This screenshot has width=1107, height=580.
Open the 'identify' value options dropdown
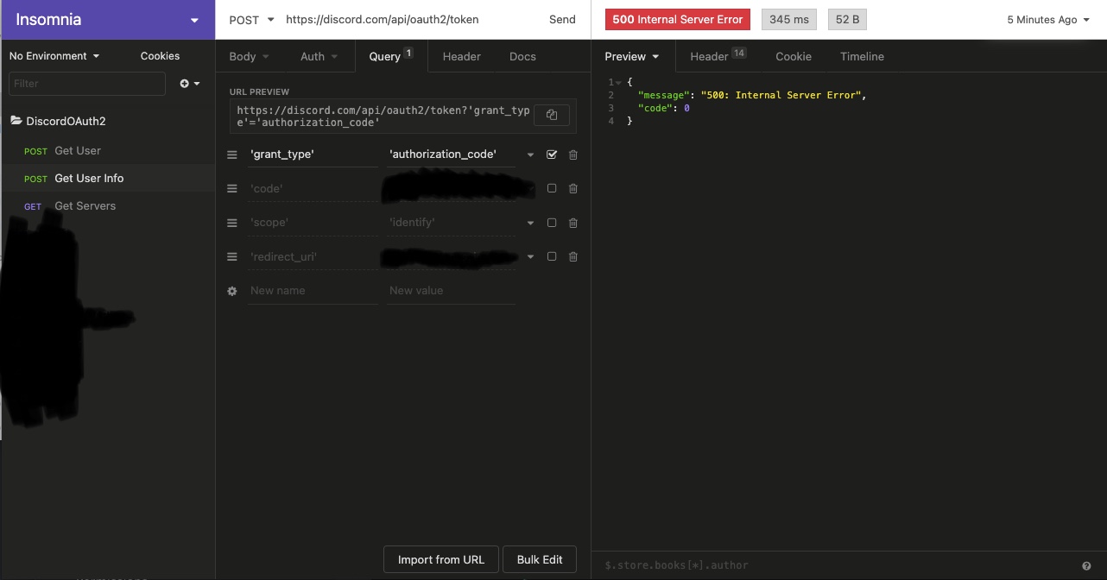[531, 223]
